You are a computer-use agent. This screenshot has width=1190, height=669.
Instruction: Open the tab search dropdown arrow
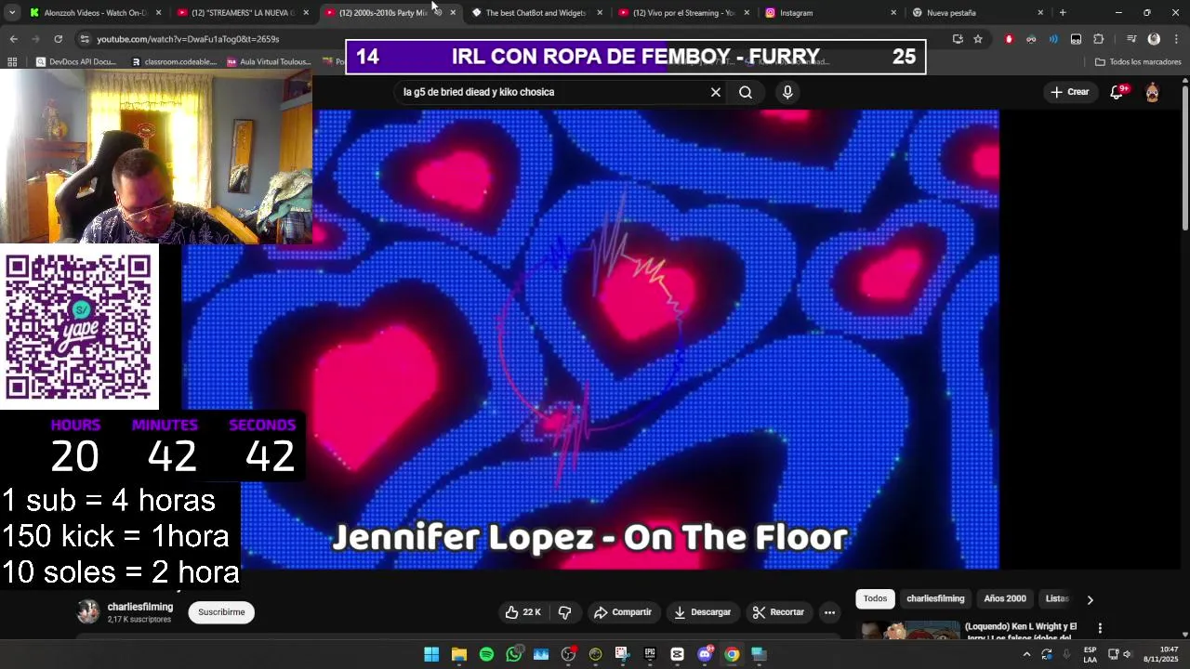click(11, 13)
